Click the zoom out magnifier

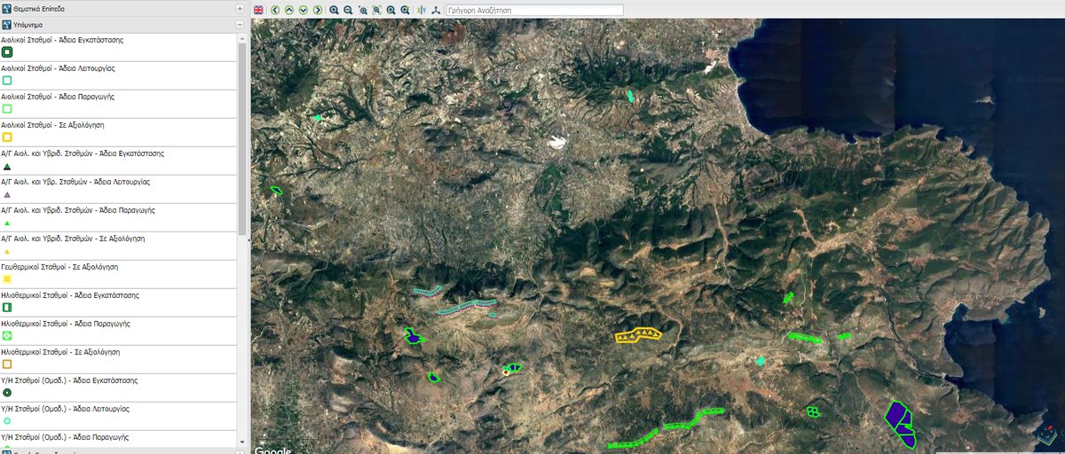(x=348, y=10)
